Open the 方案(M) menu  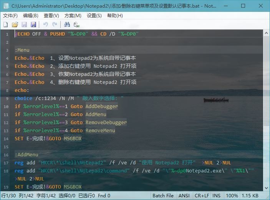[73, 16]
